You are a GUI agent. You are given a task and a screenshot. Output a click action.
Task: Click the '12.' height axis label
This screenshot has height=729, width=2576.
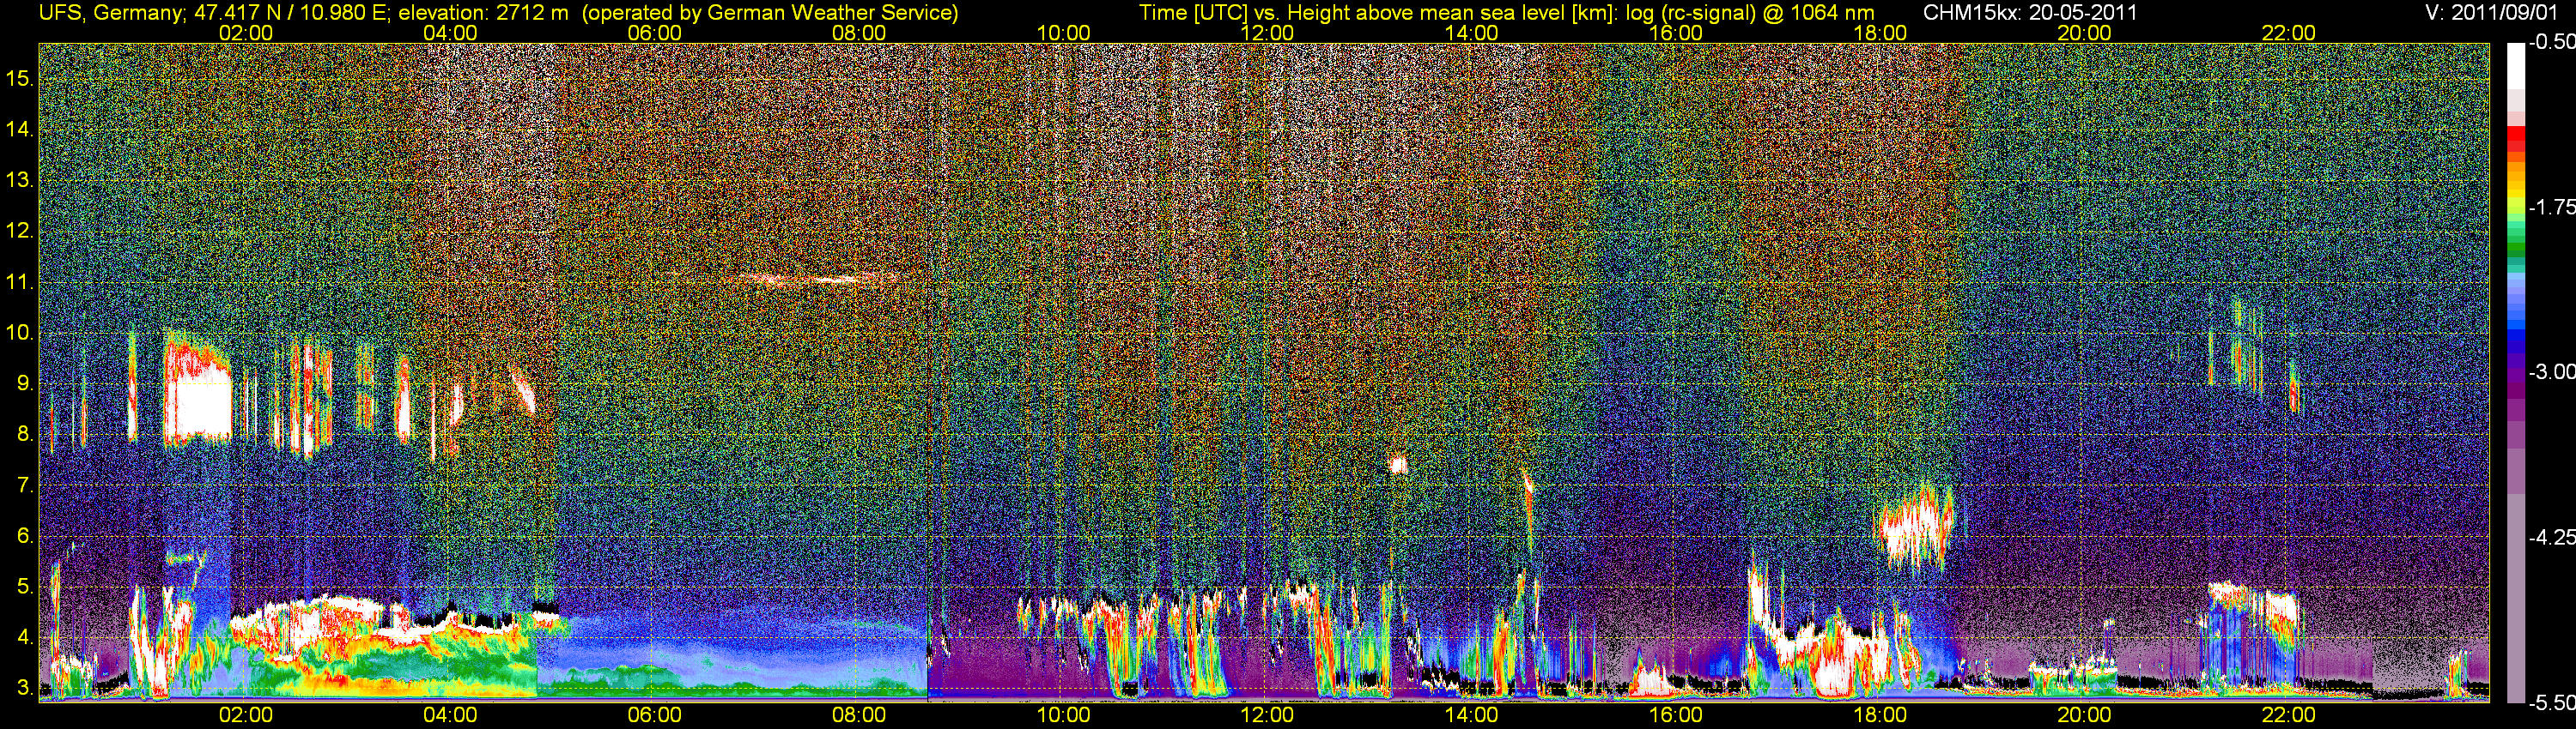(x=21, y=232)
